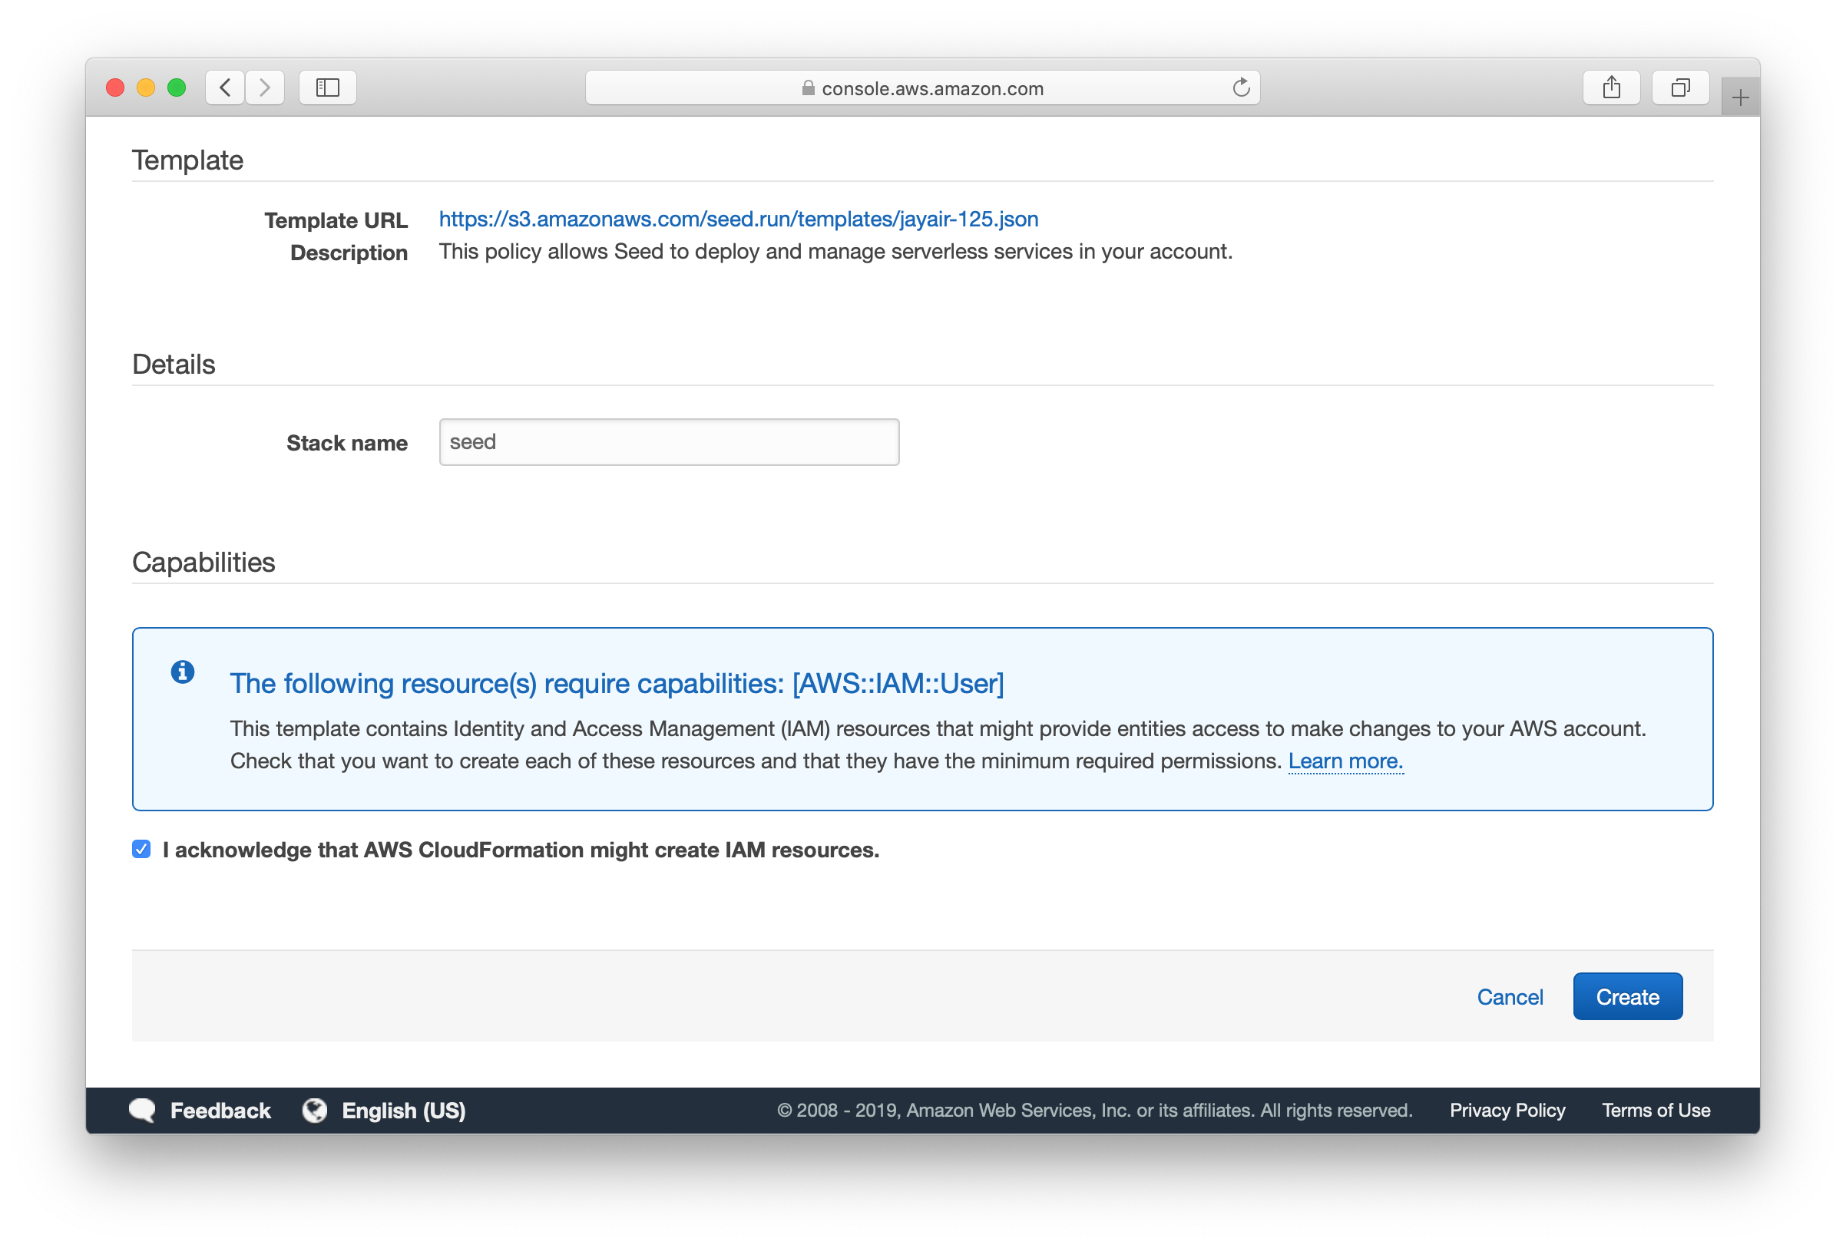The image size is (1846, 1248).
Task: Click the Cancel link
Action: point(1509,997)
